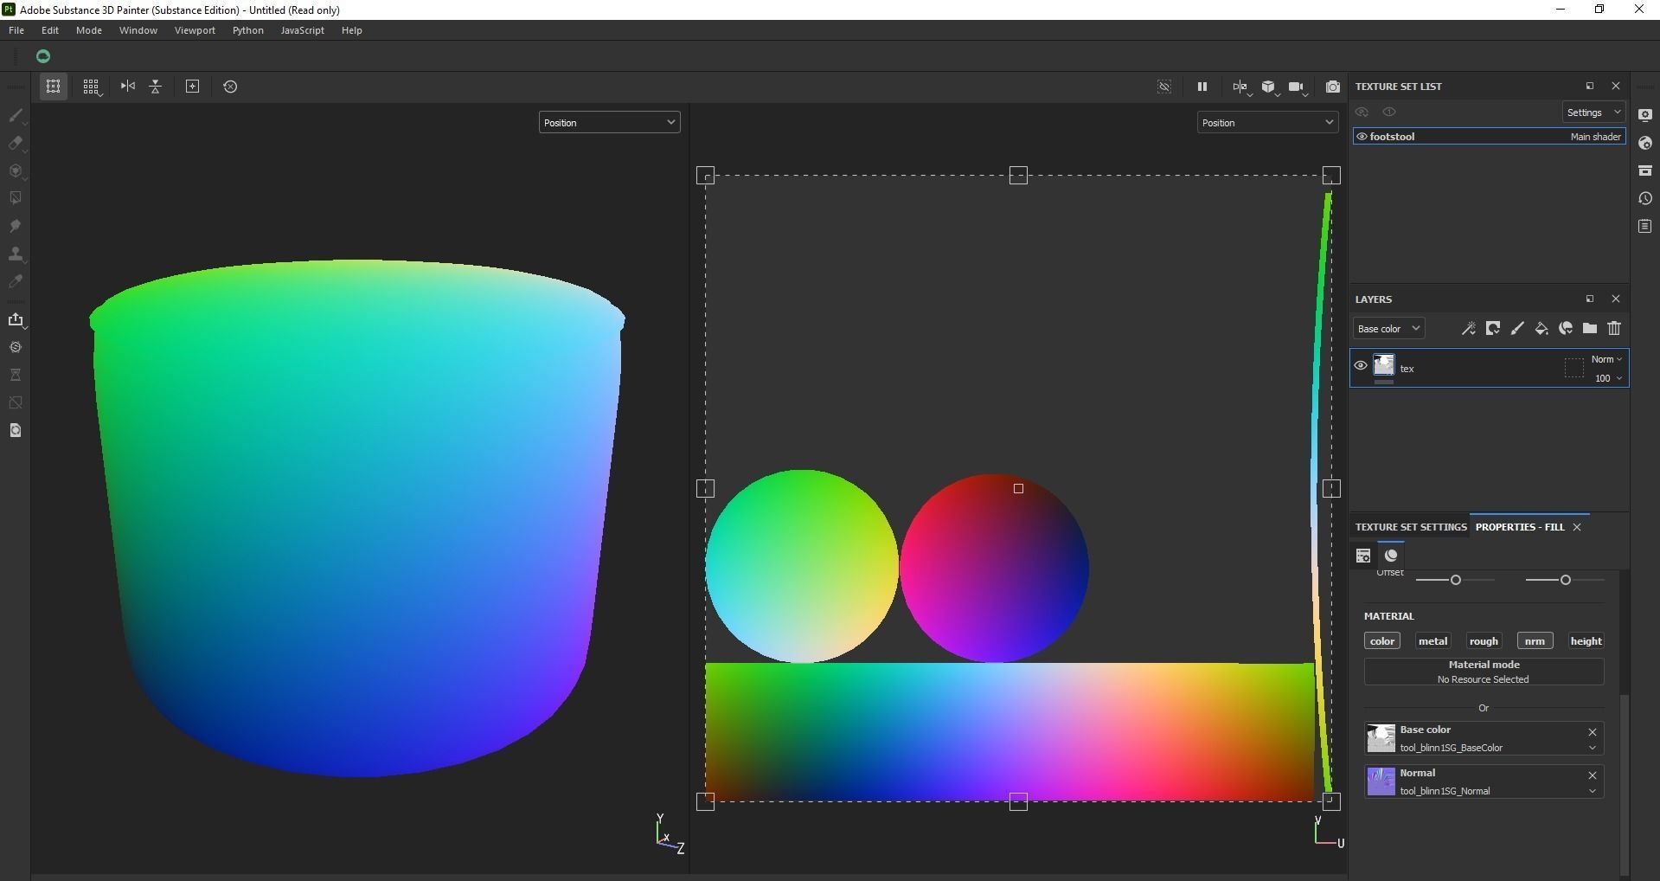Screen dimensions: 1660x881
Task: Select the Properties - Fill tab
Action: (1520, 527)
